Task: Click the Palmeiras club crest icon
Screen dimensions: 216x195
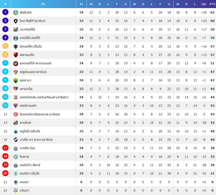Action: pos(16,12)
